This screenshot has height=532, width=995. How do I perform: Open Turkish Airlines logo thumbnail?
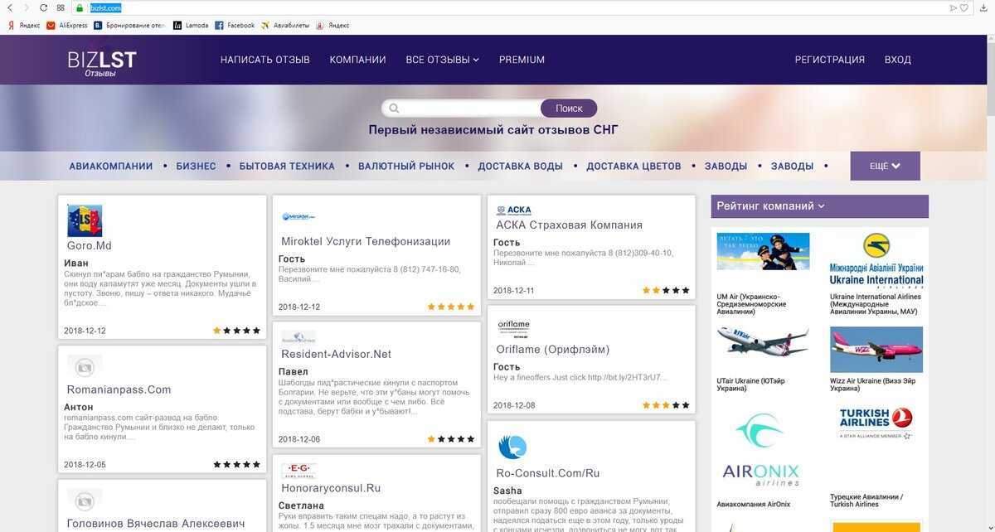[x=876, y=423]
